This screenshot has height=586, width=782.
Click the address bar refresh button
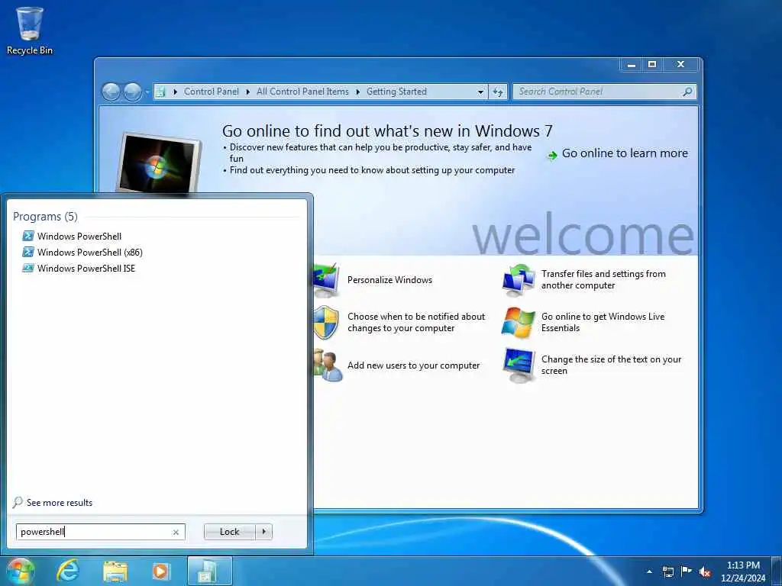click(498, 92)
